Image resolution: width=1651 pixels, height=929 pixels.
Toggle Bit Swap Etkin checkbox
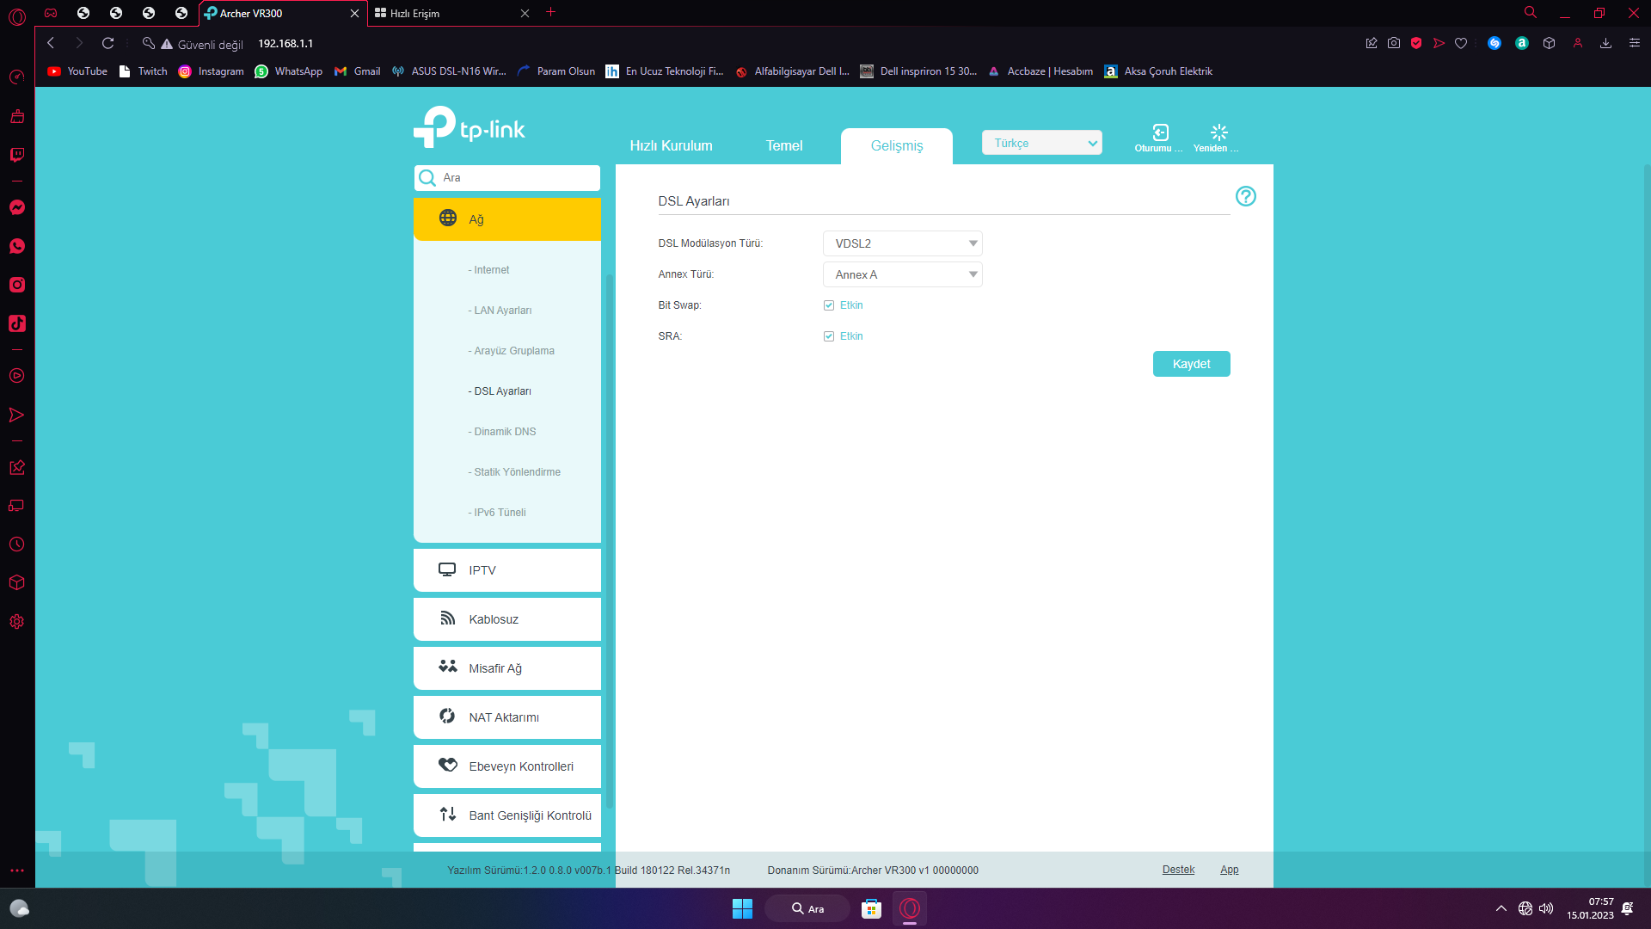point(829,305)
